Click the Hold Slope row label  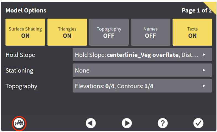pos(20,55)
